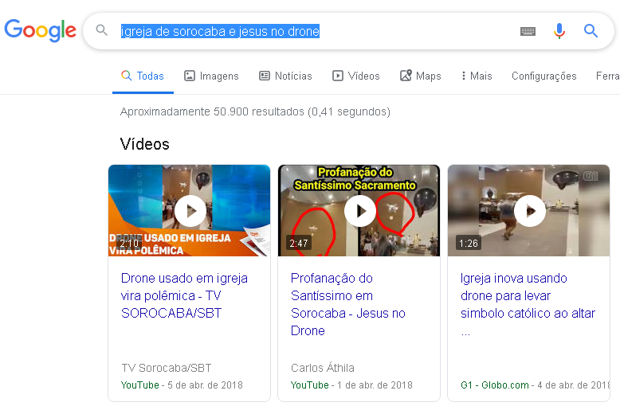
Task: Click the 2:47 duration video thumbnail
Action: coord(359,210)
